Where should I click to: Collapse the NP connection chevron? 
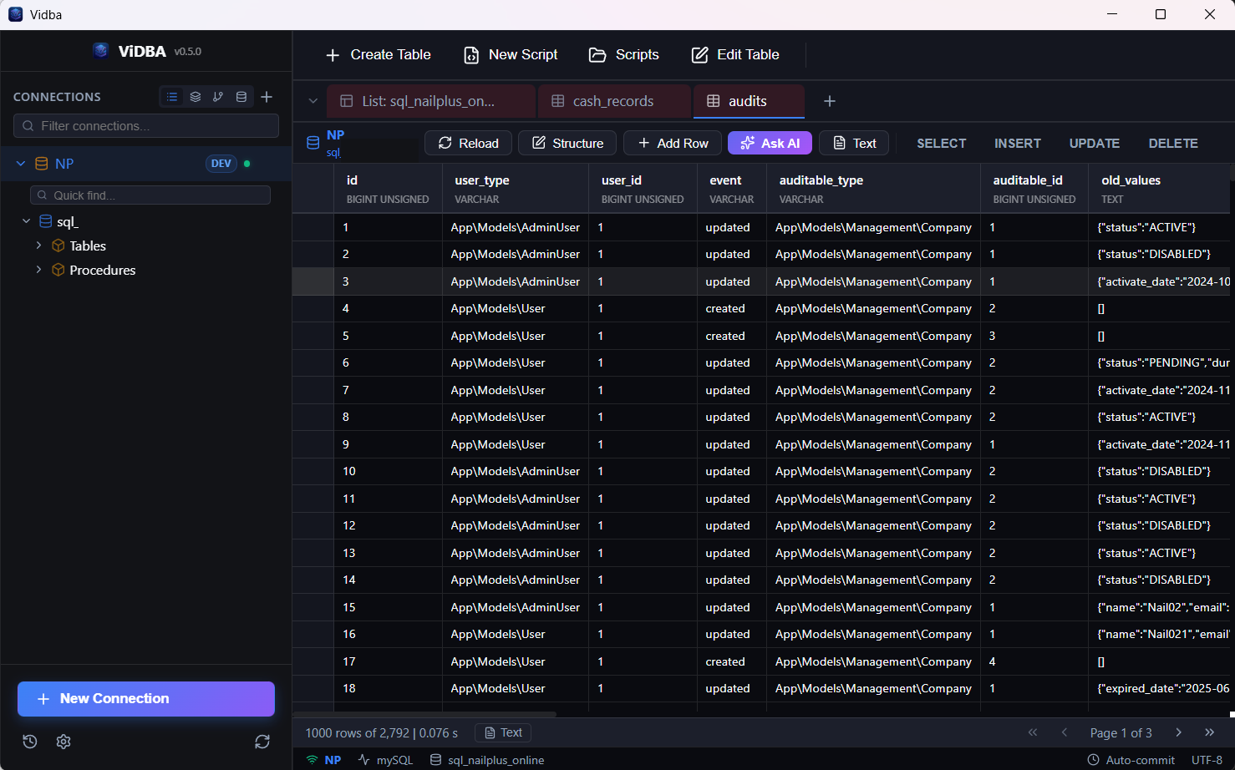coord(21,164)
